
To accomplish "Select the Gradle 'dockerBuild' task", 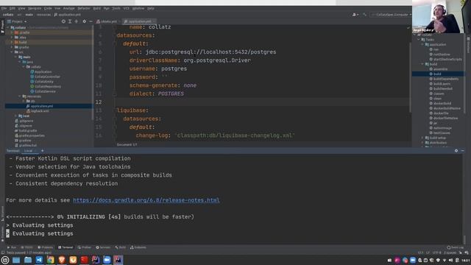I will [x=440, y=103].
